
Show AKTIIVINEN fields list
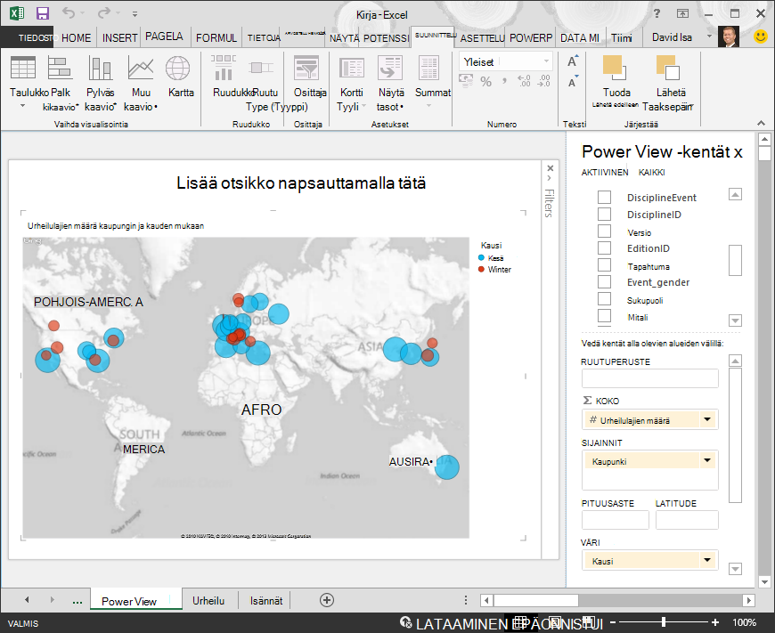(605, 173)
